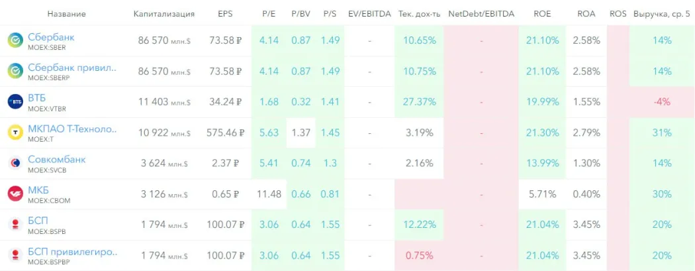The height and width of the screenshot is (271, 695).
Task: Click the VTB blue logo icon
Action: coord(15,101)
